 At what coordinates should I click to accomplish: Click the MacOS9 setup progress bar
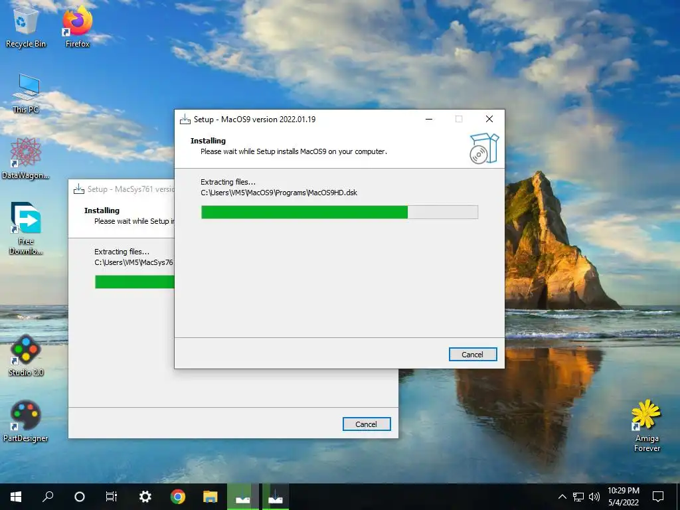point(339,212)
